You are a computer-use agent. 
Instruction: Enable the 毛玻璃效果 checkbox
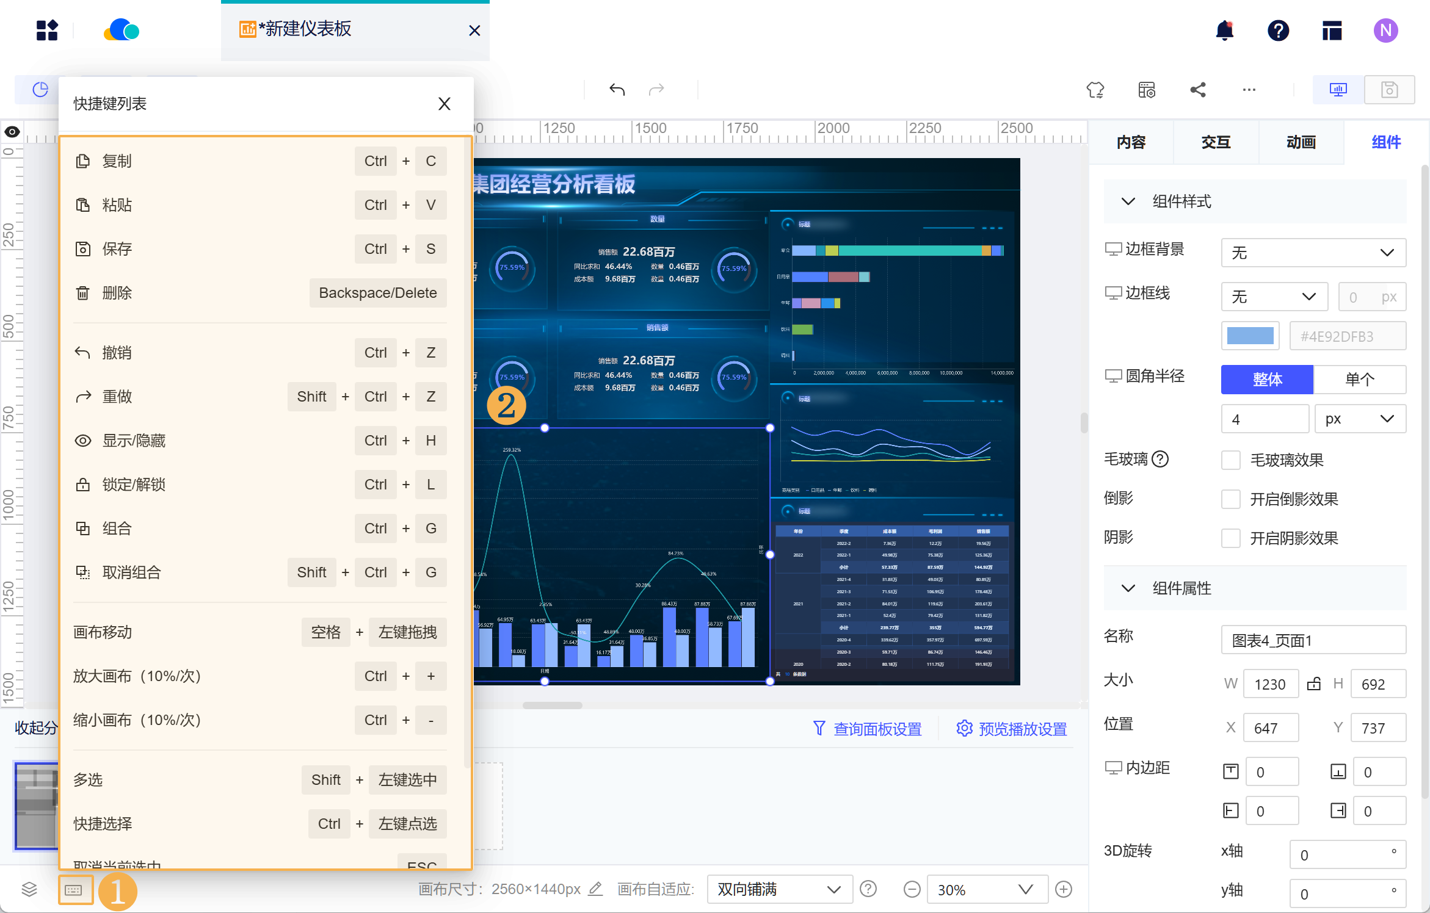(1230, 460)
